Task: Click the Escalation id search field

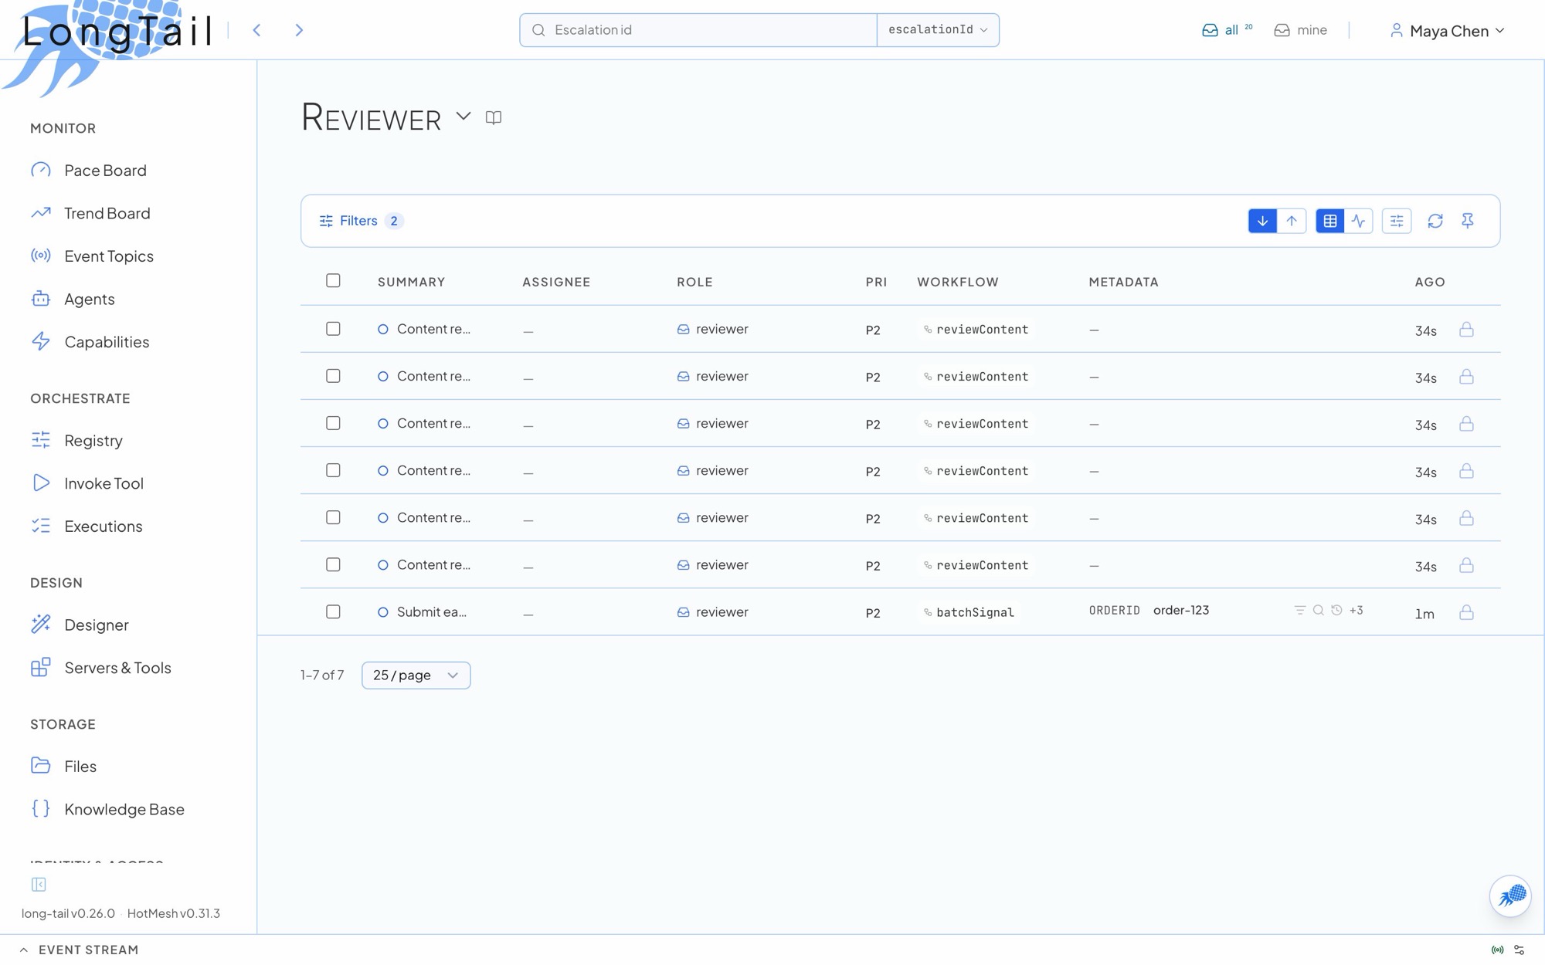Action: click(x=698, y=30)
